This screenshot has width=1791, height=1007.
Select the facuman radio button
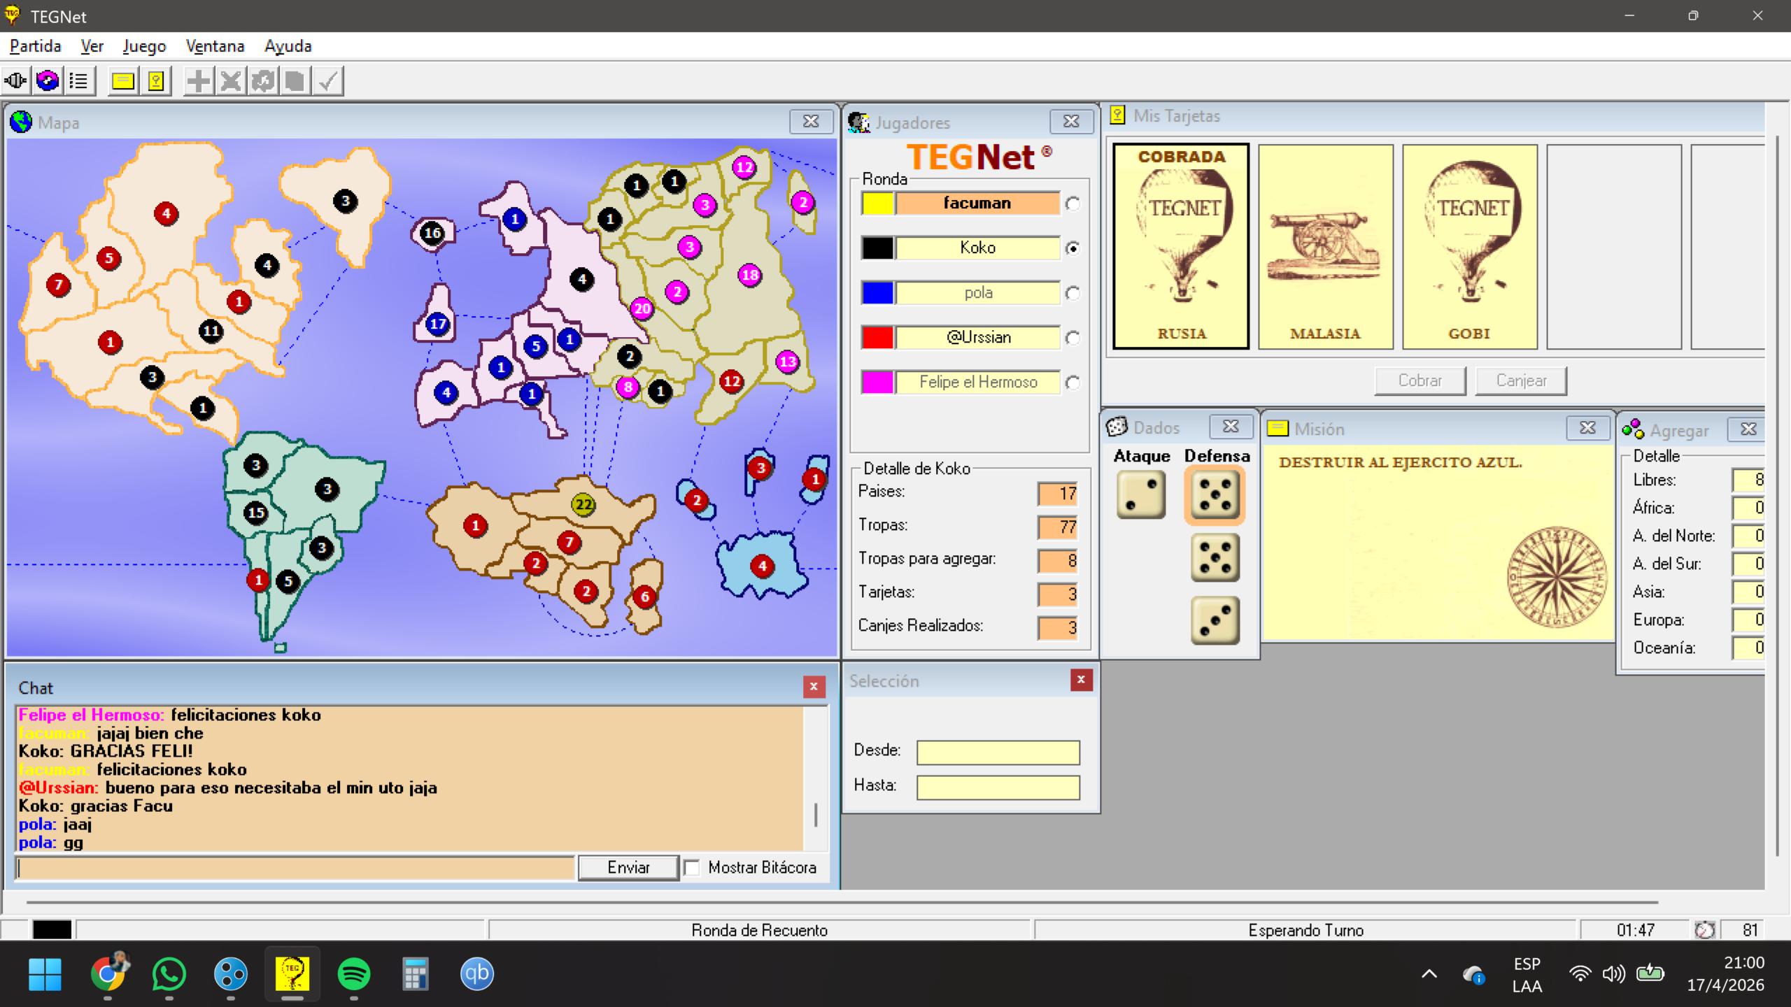(1073, 203)
